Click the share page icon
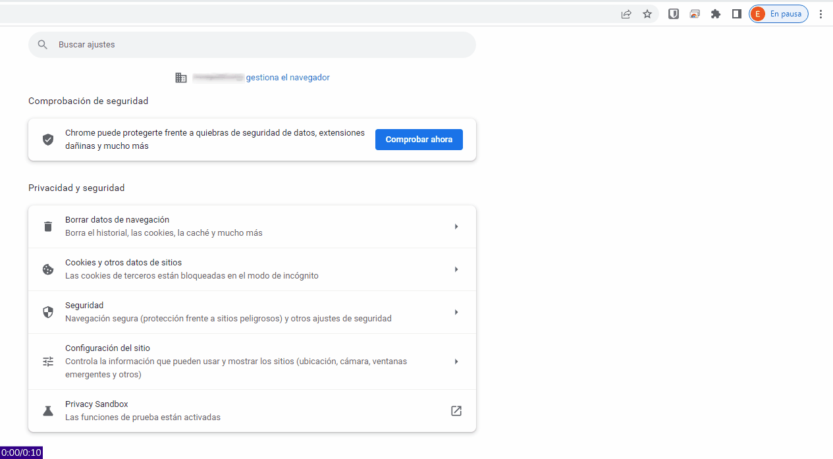Image resolution: width=833 pixels, height=459 pixels. pyautogui.click(x=626, y=14)
